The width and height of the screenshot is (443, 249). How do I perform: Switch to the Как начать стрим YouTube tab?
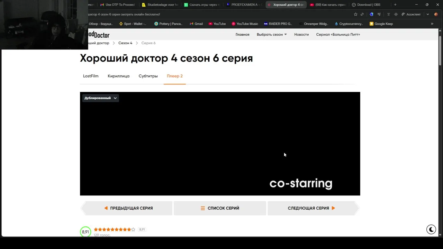[x=328, y=4]
